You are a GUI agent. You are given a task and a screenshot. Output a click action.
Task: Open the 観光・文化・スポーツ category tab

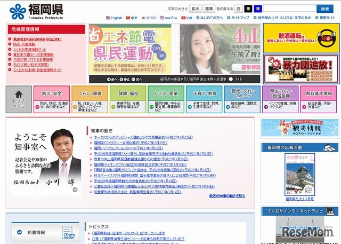[x=242, y=93]
